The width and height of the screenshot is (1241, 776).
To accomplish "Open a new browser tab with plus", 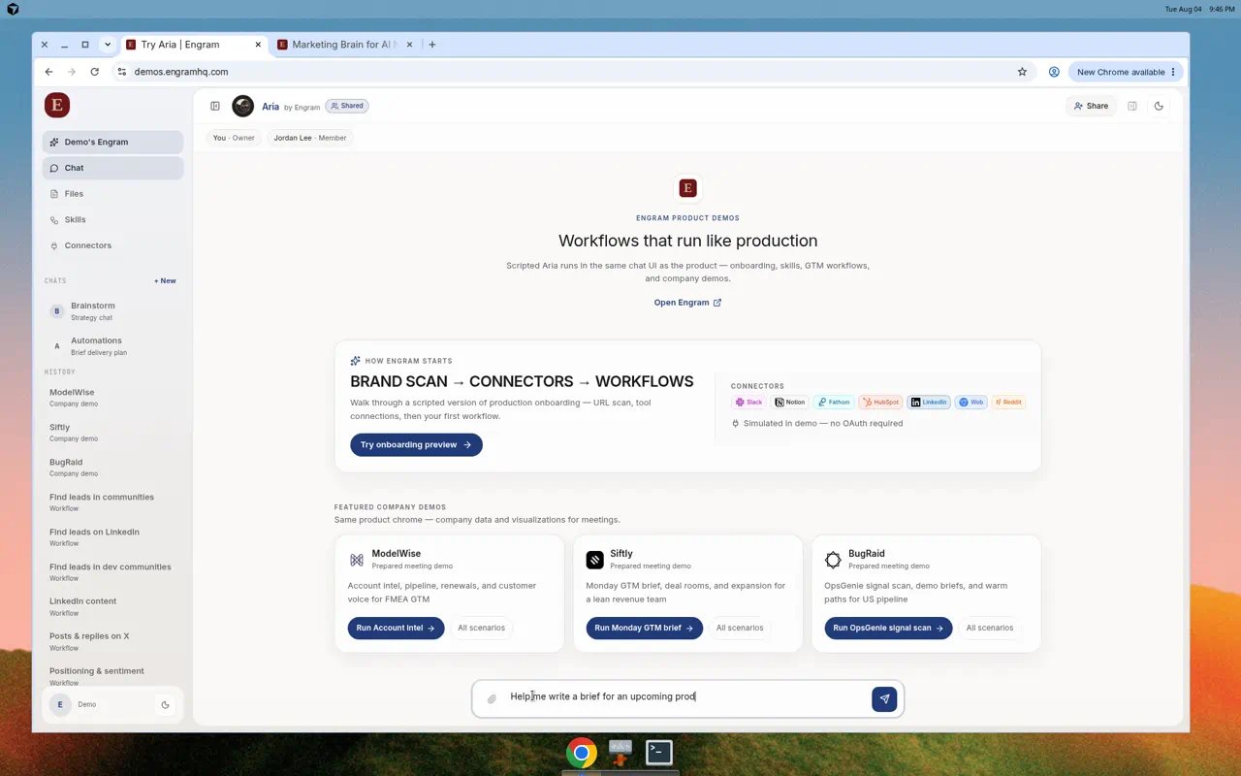I will tap(432, 45).
